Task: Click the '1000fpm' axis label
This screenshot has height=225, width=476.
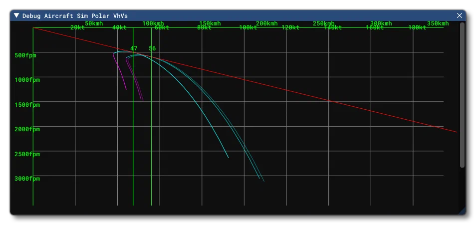Action: tap(27, 80)
